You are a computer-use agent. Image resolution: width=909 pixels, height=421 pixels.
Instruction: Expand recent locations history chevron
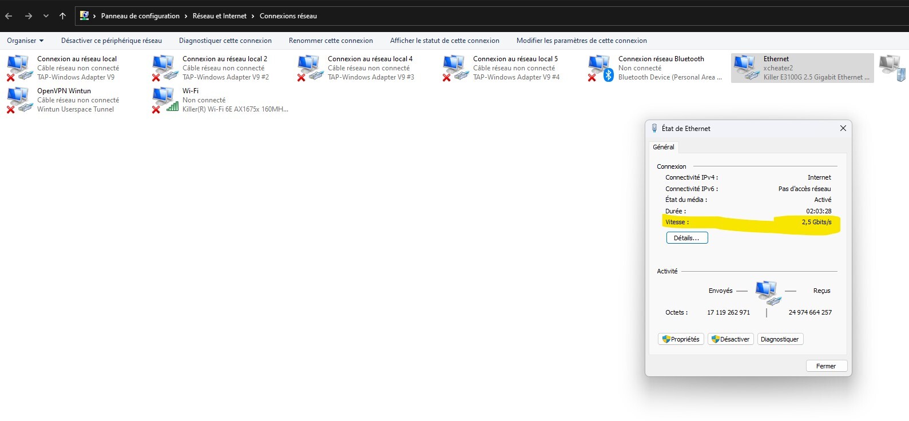(x=46, y=16)
